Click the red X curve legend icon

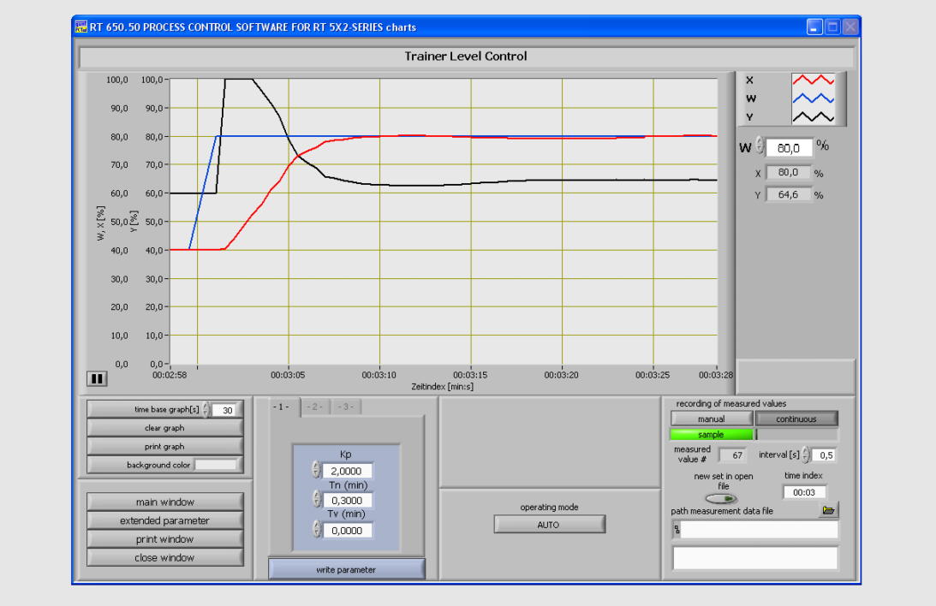click(812, 80)
